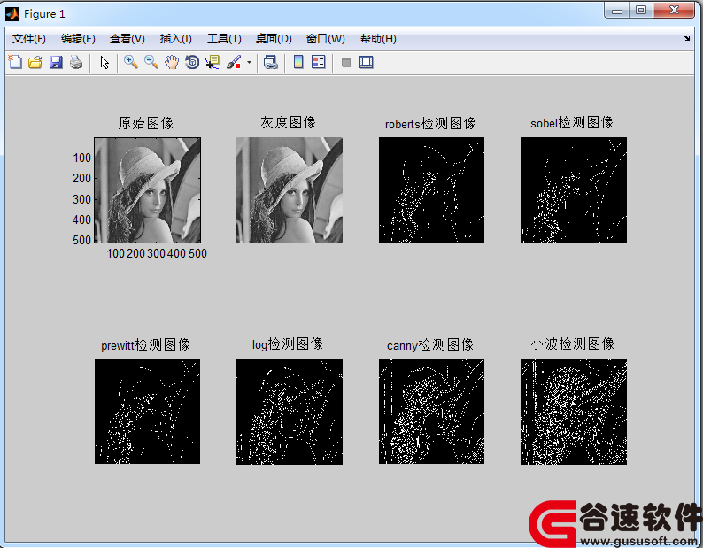
Task: Click the title text sobel检测图像
Action: (x=572, y=122)
